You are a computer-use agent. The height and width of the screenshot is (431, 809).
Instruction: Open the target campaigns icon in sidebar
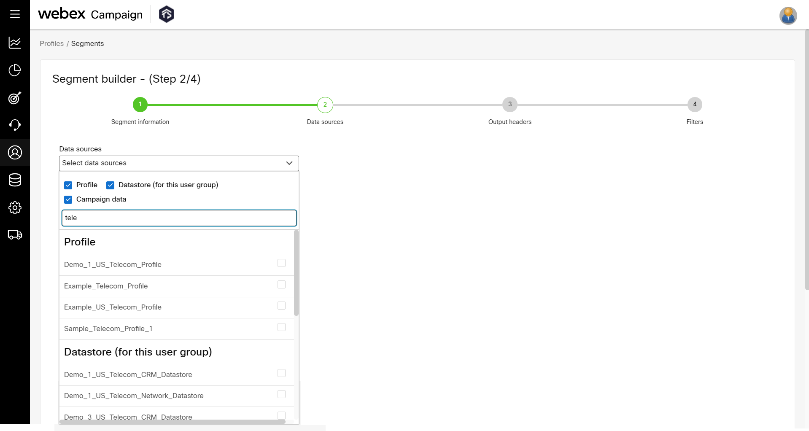pyautogui.click(x=15, y=98)
